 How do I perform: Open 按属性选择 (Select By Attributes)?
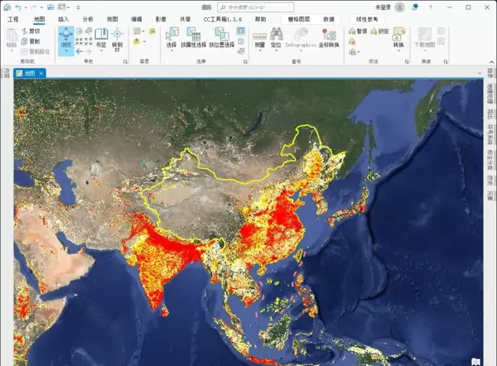click(x=193, y=38)
